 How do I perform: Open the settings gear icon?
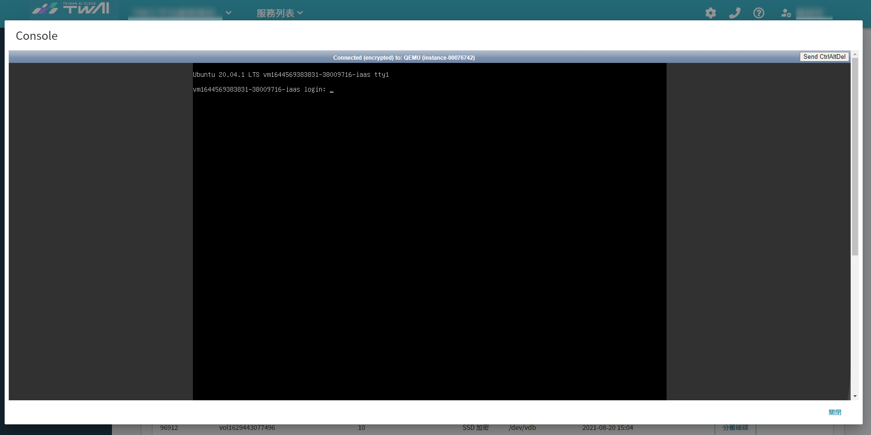pyautogui.click(x=710, y=13)
